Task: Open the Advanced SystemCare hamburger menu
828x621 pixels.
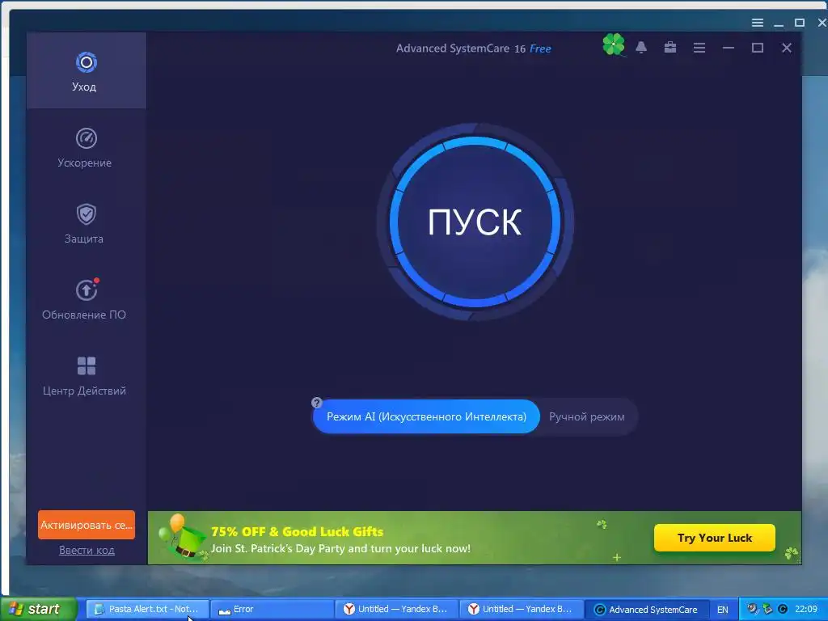Action: click(699, 48)
